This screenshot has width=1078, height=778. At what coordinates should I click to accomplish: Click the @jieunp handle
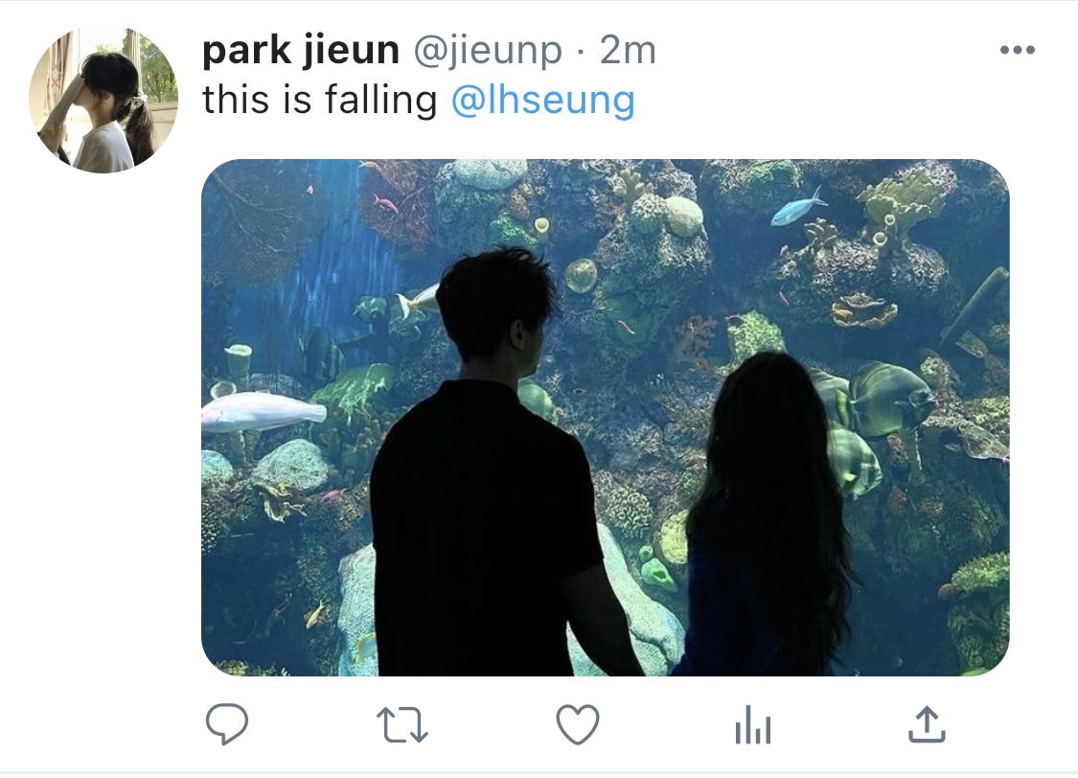coord(487,51)
